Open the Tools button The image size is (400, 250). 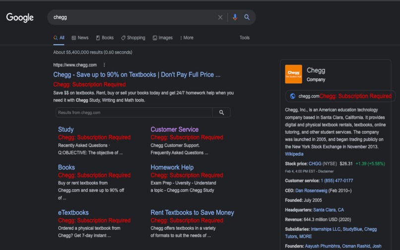[244, 38]
